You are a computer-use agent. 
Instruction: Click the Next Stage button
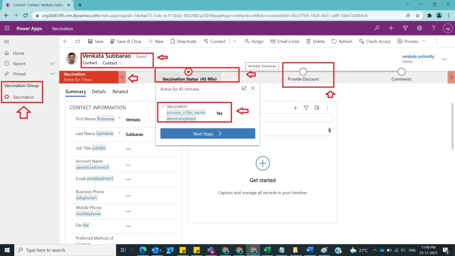point(208,134)
